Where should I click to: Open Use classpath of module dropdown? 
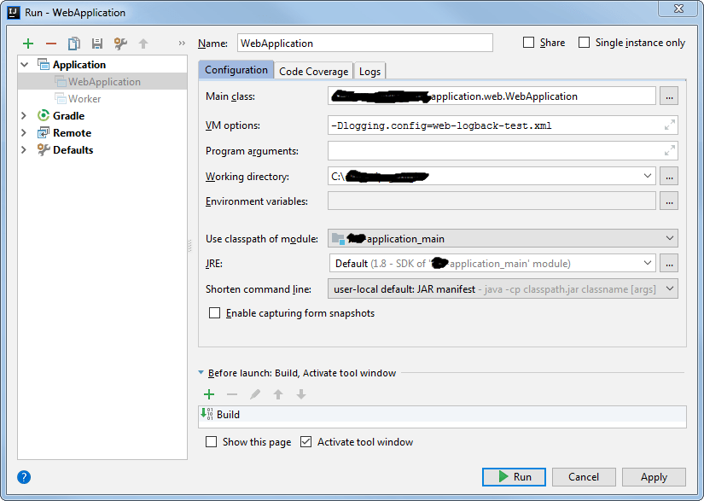669,238
